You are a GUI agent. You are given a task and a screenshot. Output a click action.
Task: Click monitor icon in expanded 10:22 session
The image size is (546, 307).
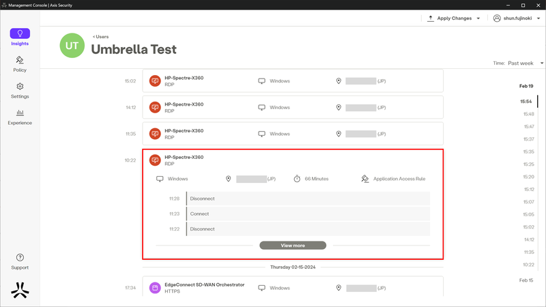click(x=160, y=179)
